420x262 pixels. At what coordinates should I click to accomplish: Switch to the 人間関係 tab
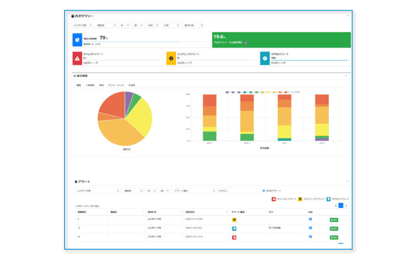click(90, 85)
